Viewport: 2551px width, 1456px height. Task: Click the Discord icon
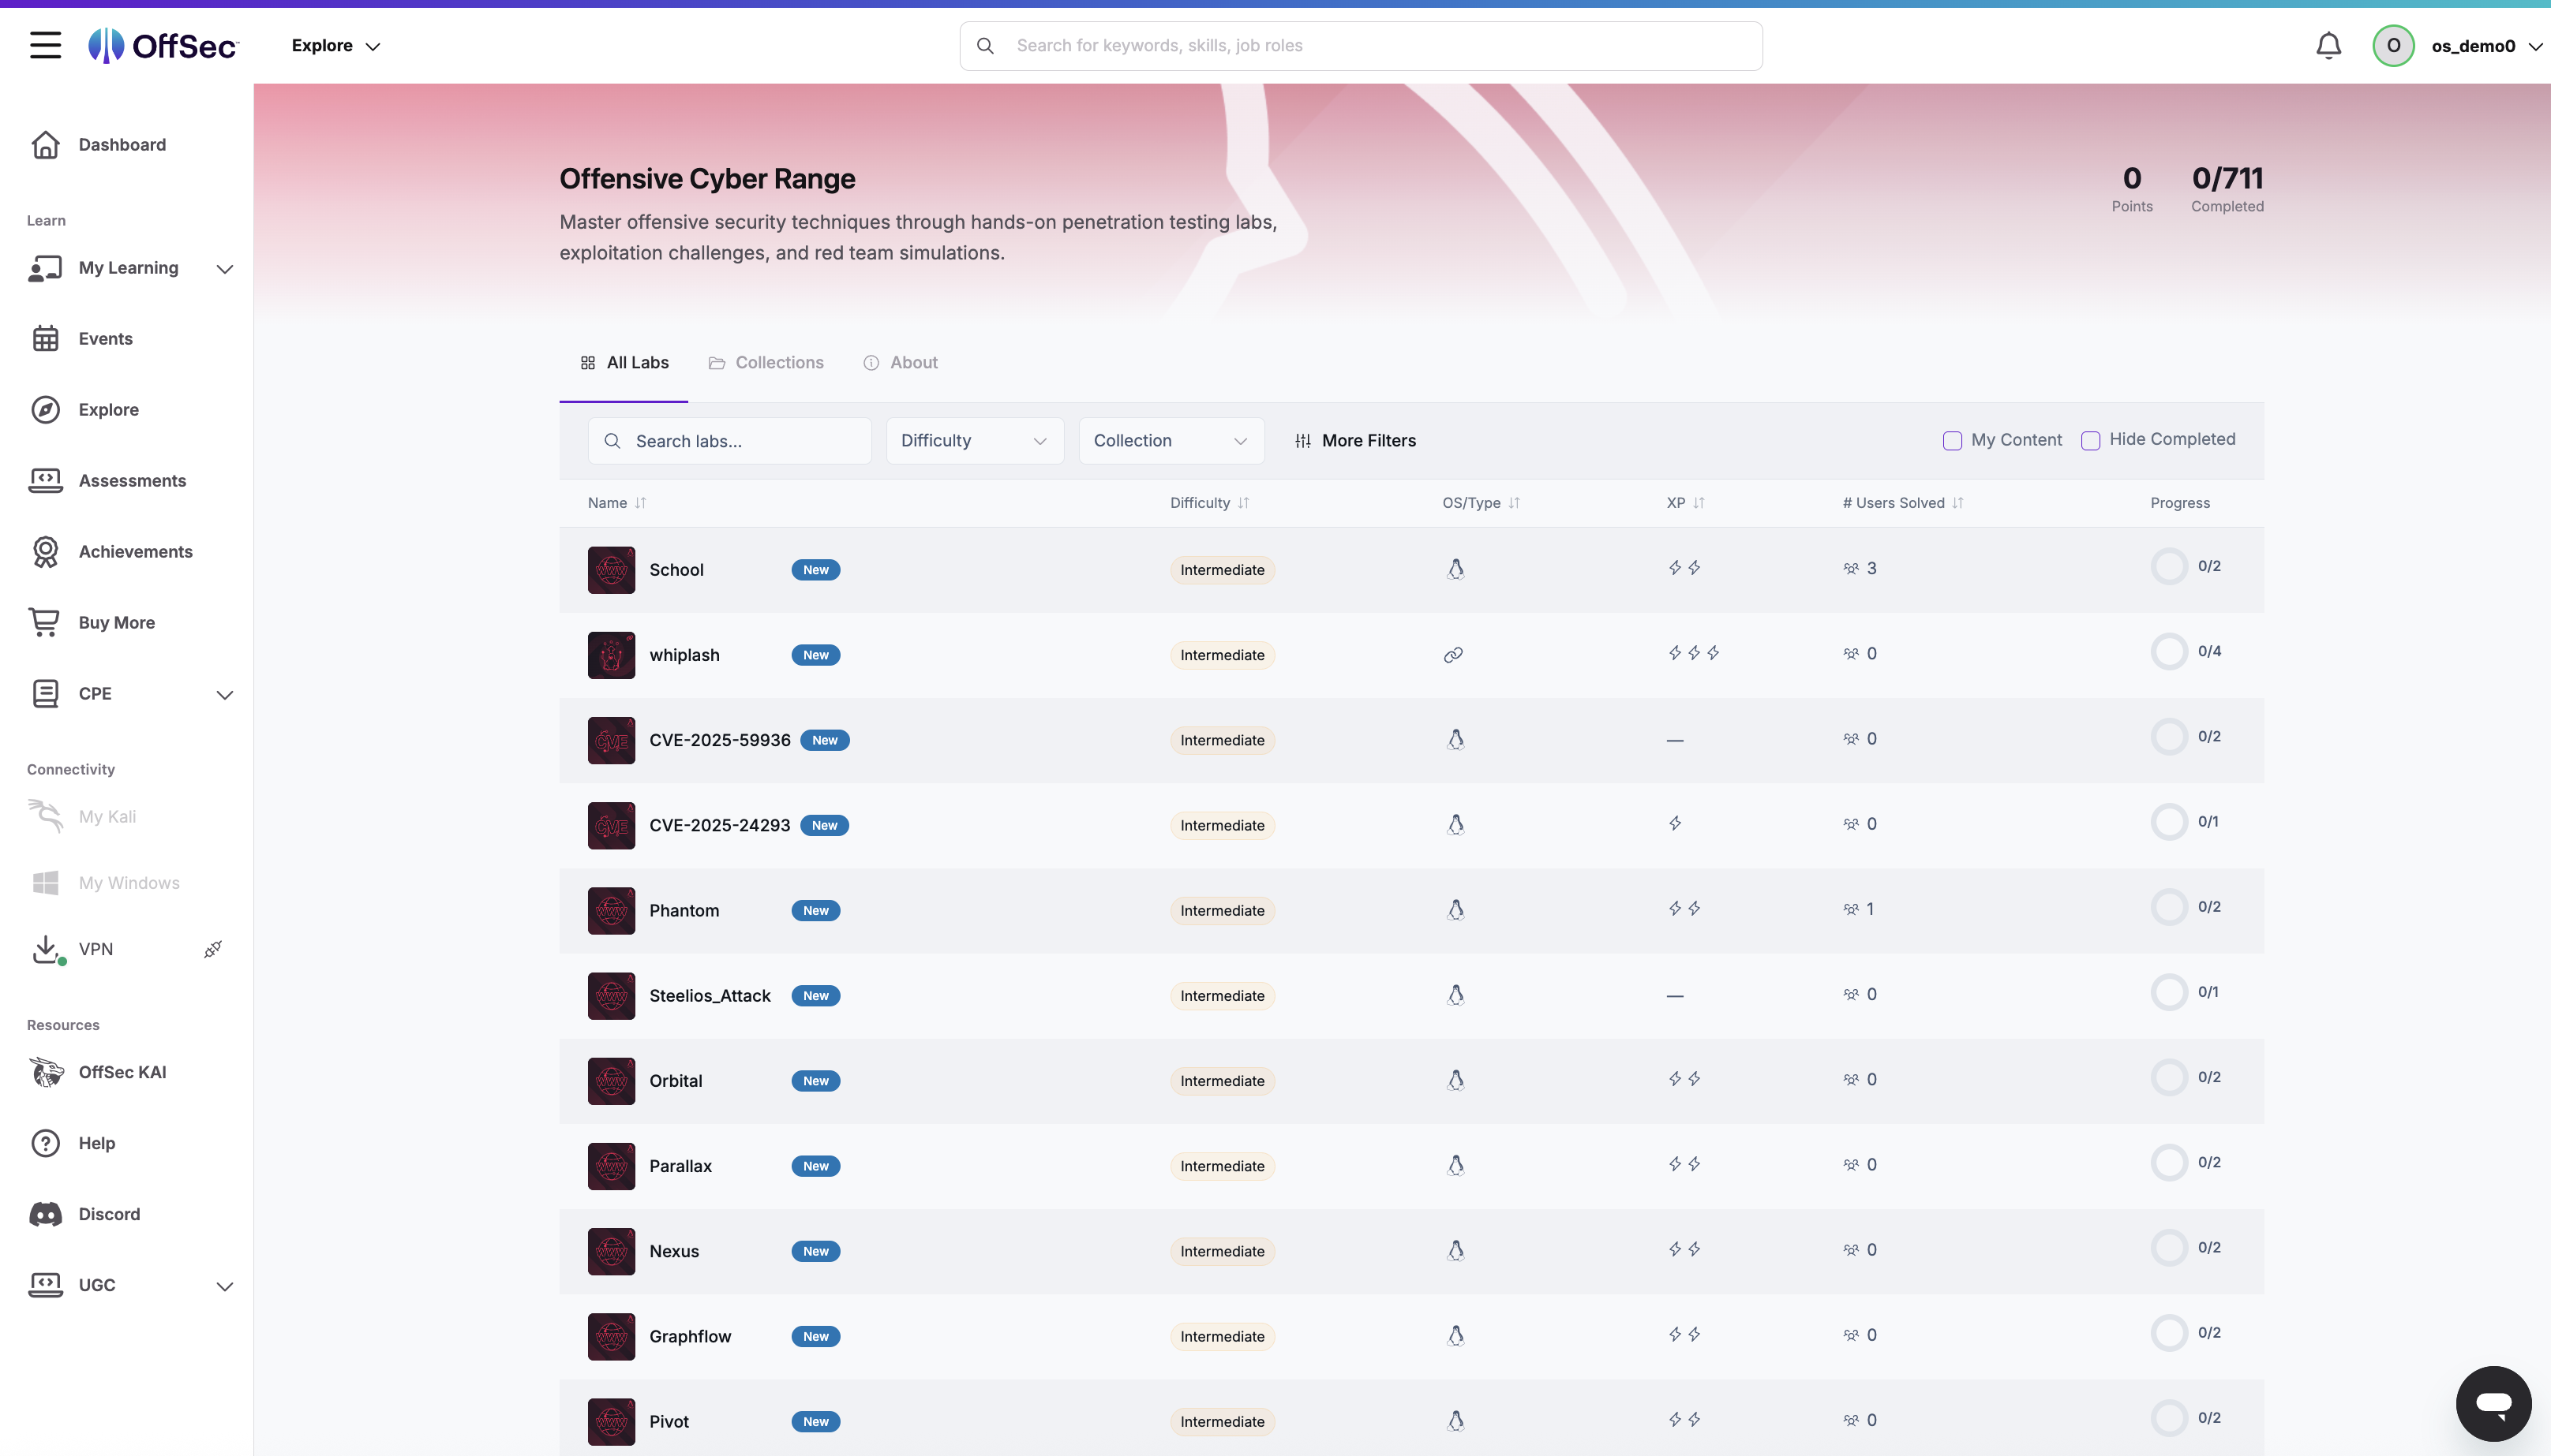tap(45, 1214)
